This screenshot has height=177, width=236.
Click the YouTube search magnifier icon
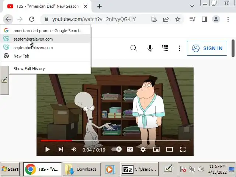pos(133,48)
